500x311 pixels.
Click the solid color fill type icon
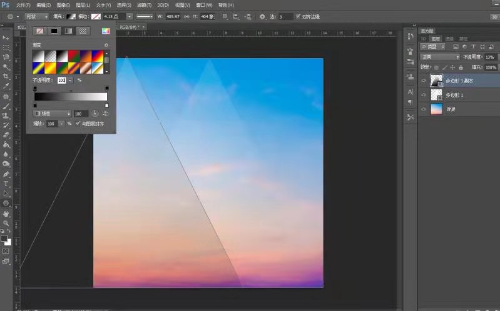(54, 31)
